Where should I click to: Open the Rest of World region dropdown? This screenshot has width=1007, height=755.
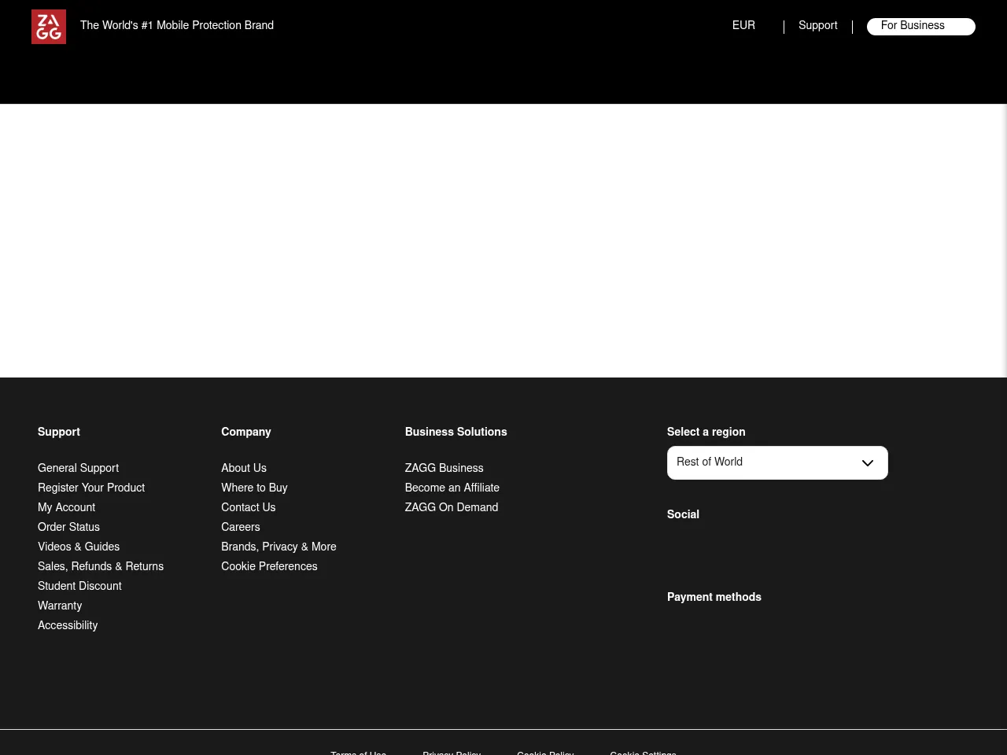click(x=776, y=462)
